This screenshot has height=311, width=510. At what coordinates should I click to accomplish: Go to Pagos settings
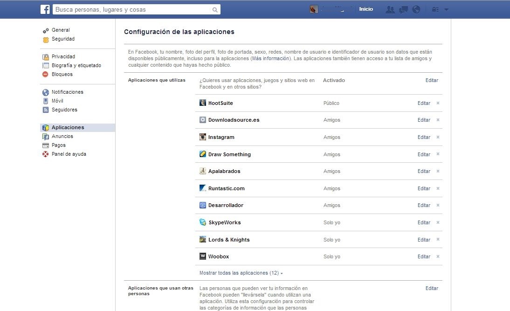click(x=59, y=145)
